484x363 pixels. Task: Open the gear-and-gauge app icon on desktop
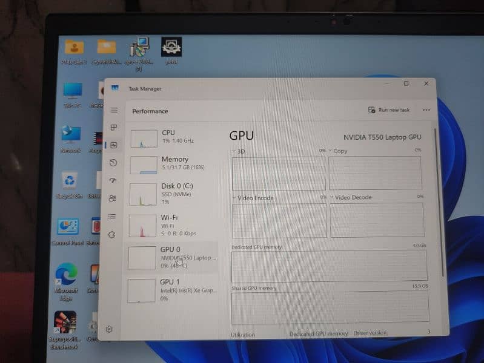click(171, 47)
